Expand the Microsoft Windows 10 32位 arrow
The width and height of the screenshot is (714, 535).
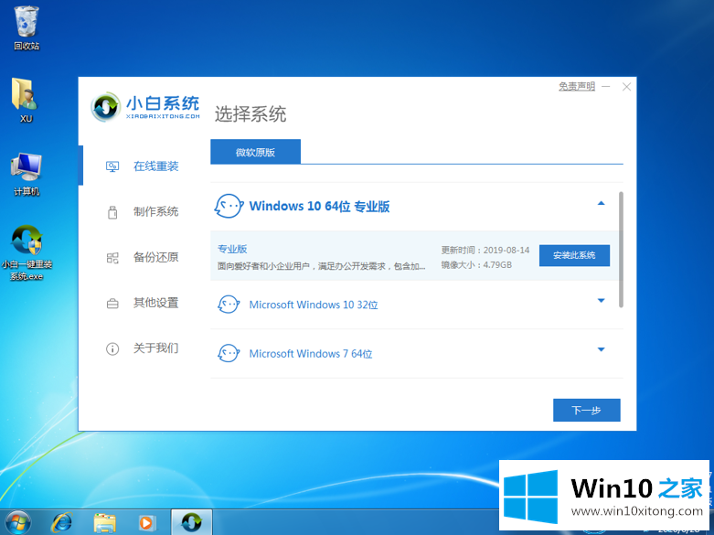coord(601,300)
